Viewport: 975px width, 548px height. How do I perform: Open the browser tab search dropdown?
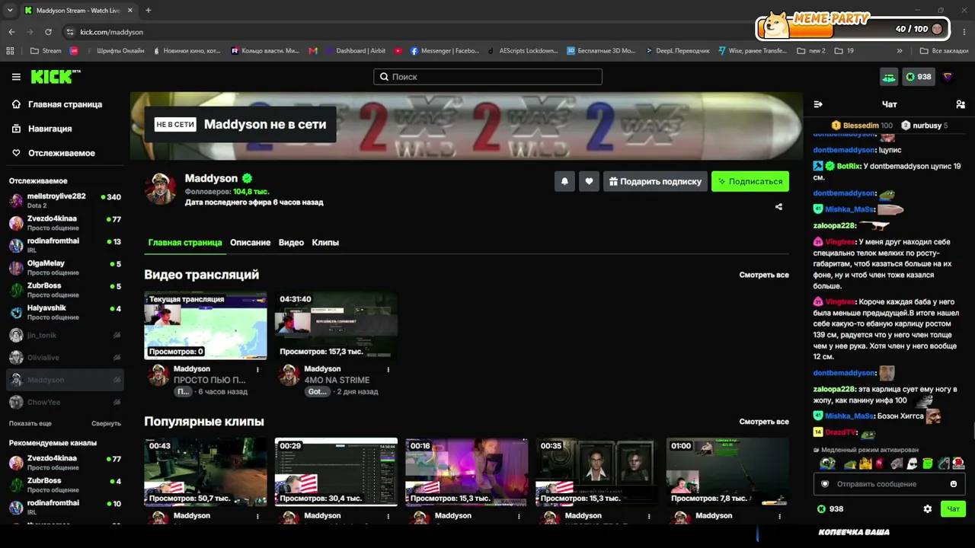pos(10,11)
